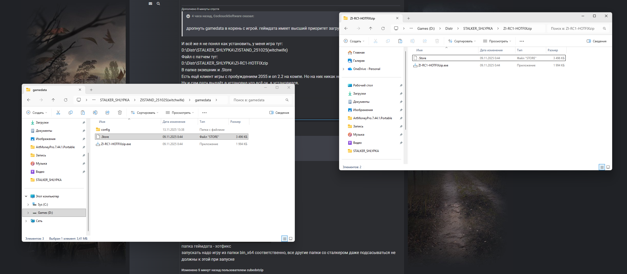627x274 pixels.
Task: Click the search field in ZI-RC1-HOTFIXzip window
Action: [x=574, y=28]
